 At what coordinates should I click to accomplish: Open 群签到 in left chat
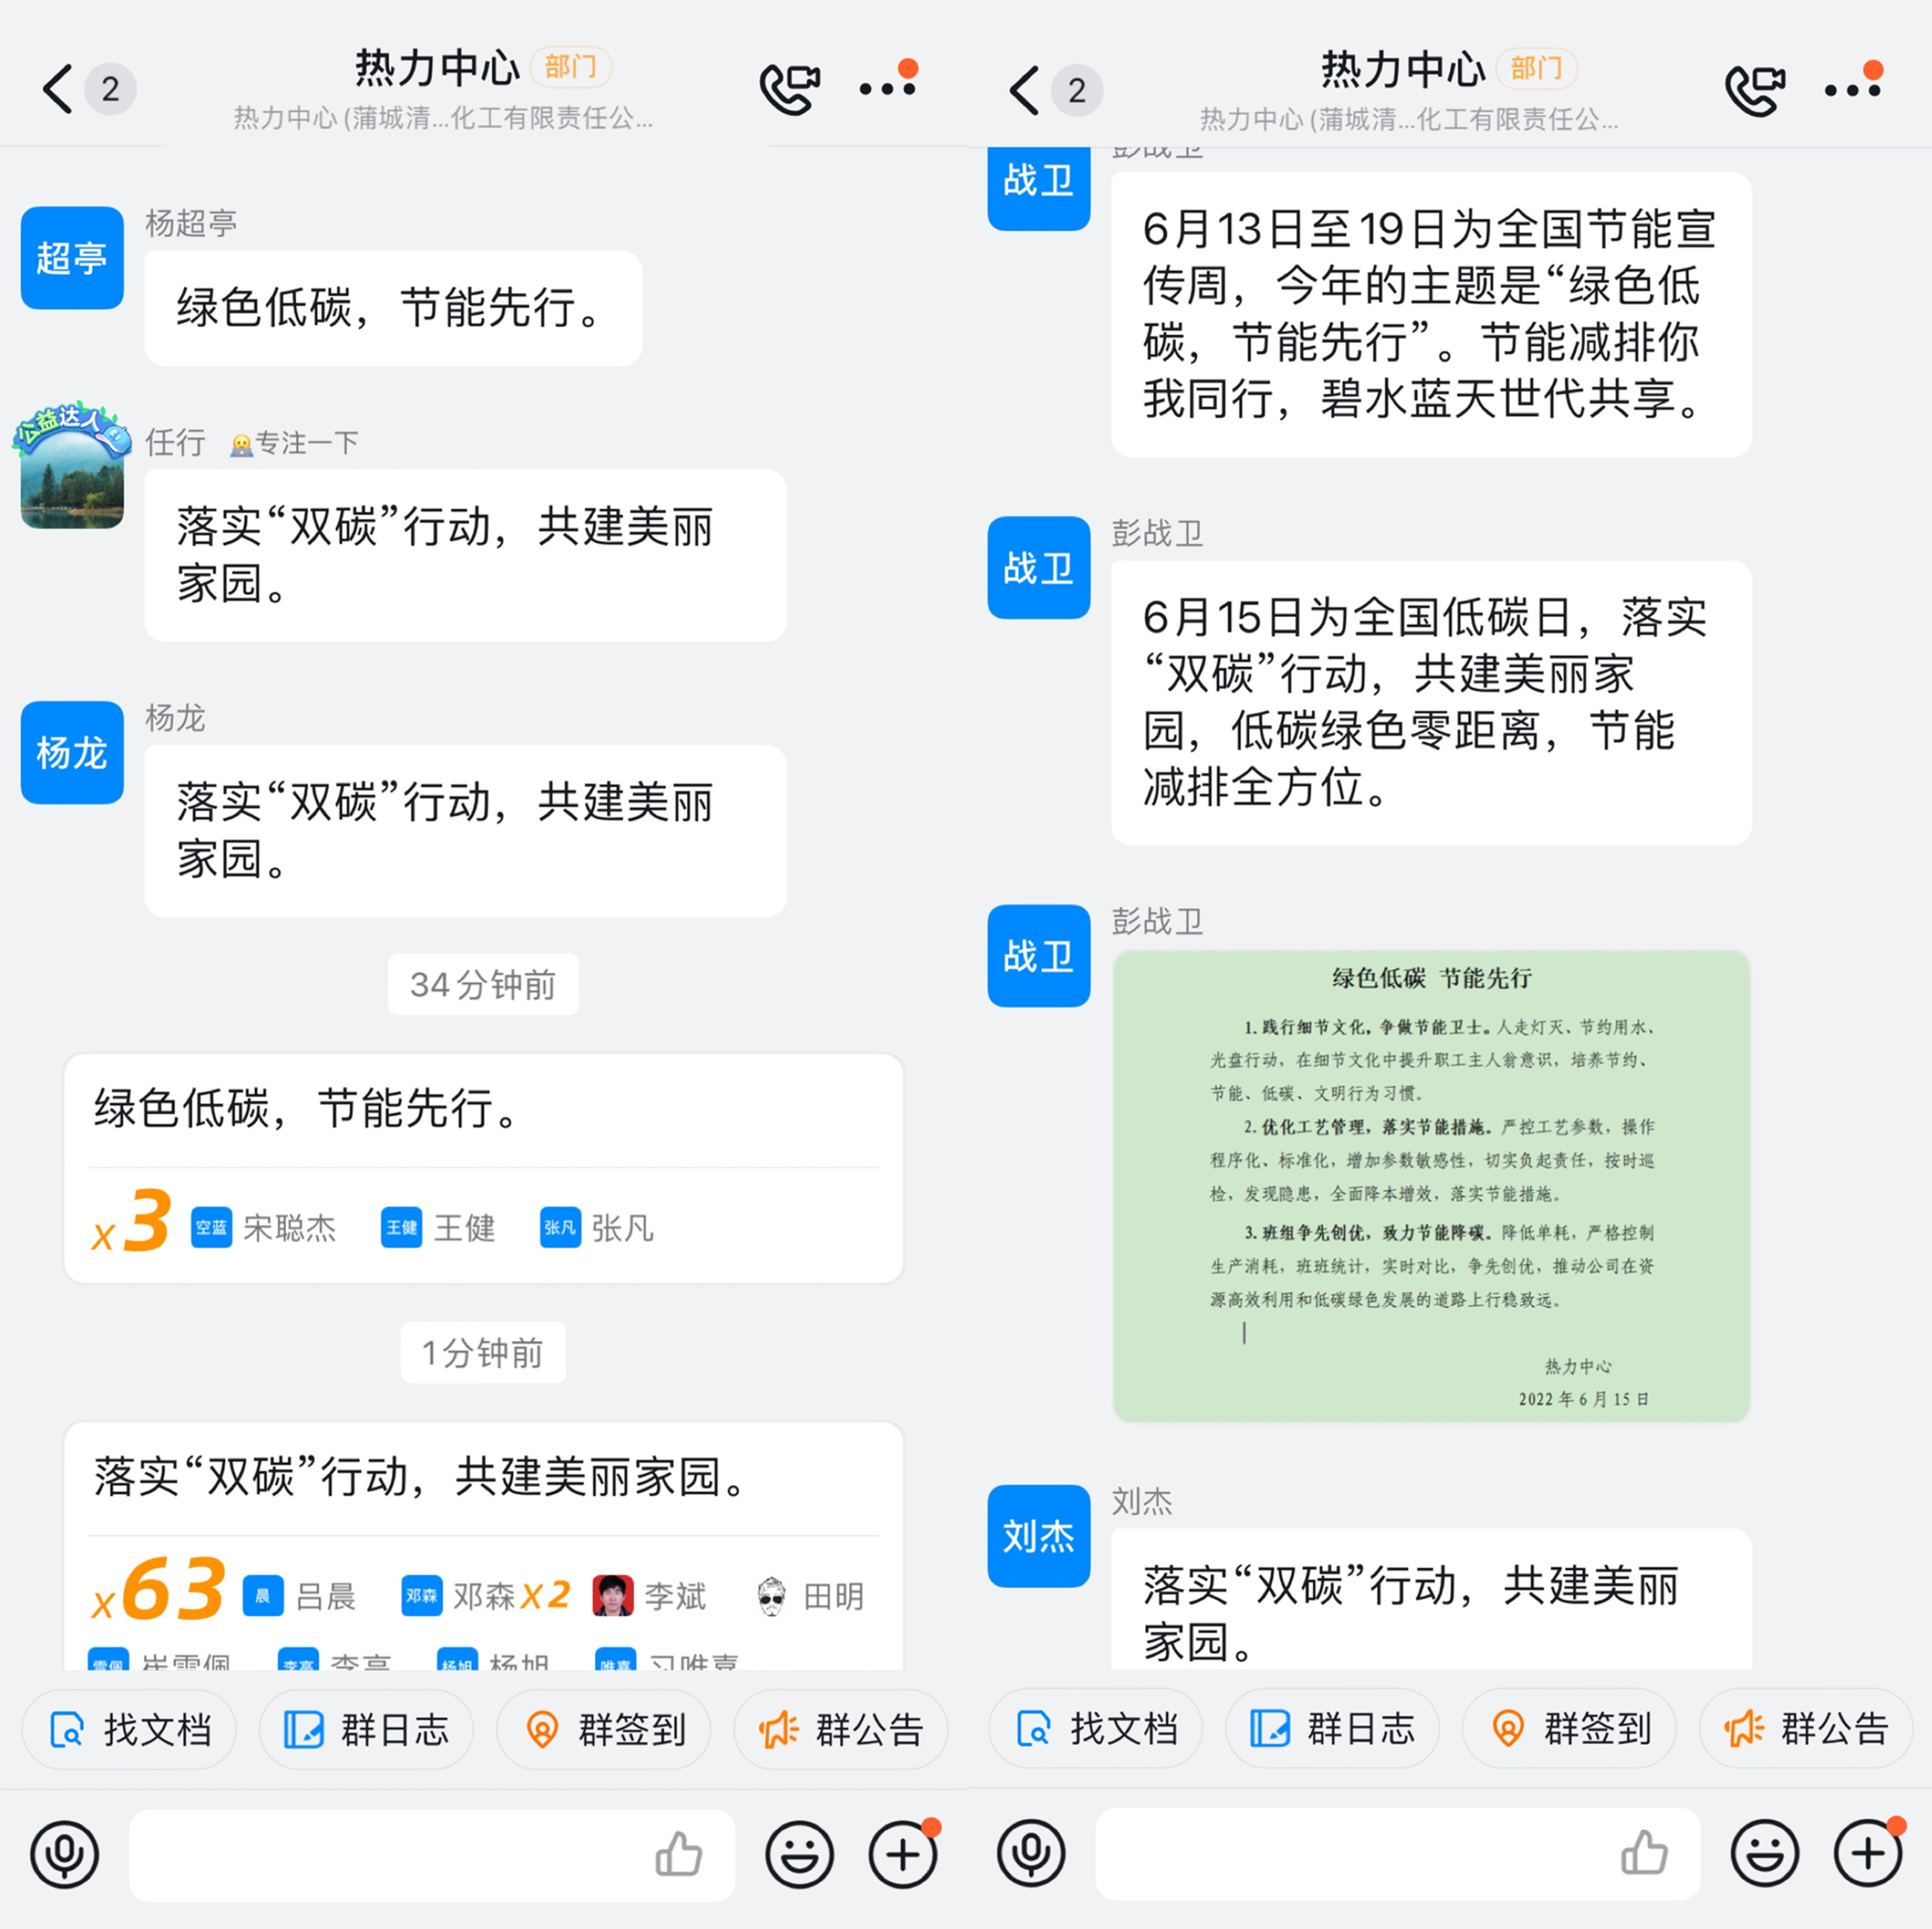point(604,1729)
